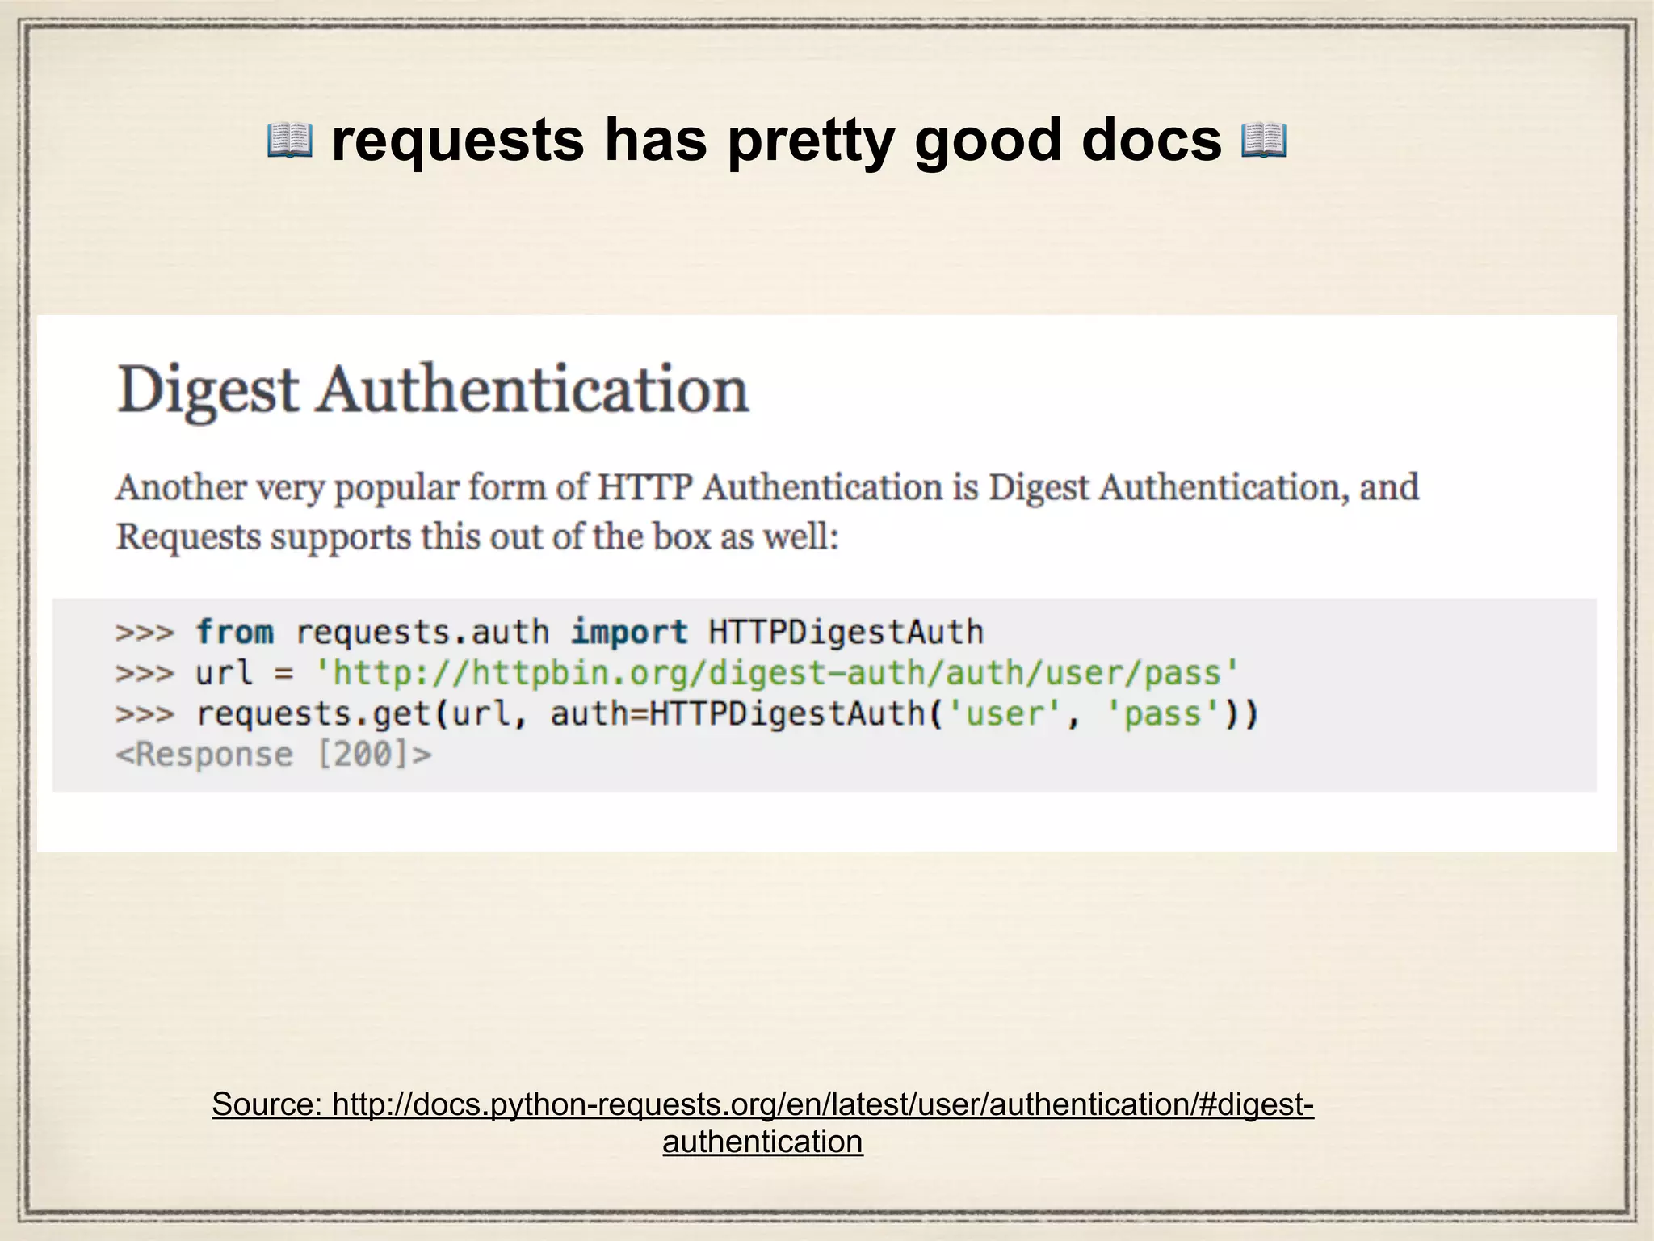Click the 'import' keyword in code

point(629,632)
